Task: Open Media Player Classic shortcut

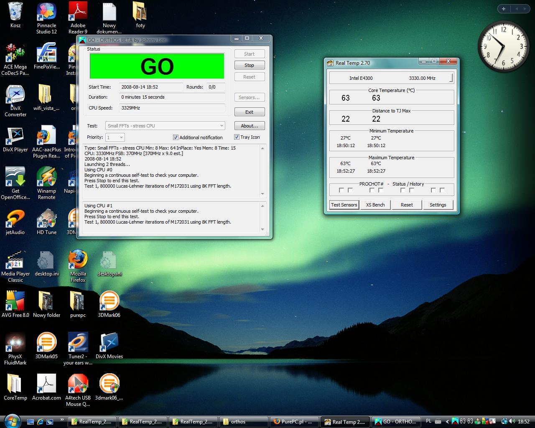Action: (15, 266)
